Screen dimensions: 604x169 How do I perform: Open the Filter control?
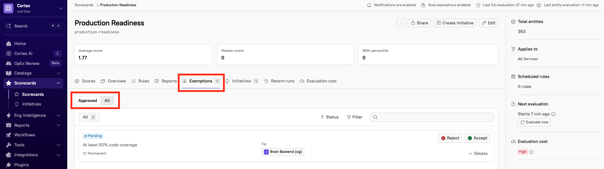(x=355, y=117)
